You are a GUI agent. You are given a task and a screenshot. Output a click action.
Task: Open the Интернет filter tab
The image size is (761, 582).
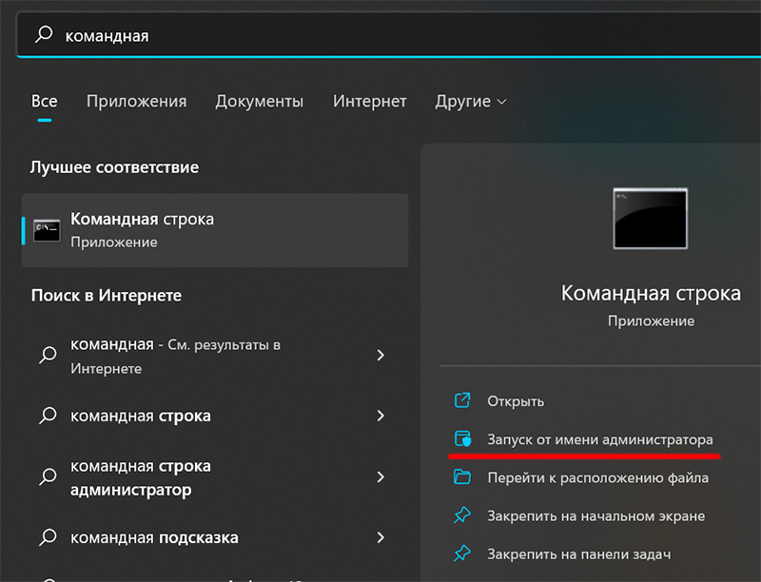tap(369, 101)
